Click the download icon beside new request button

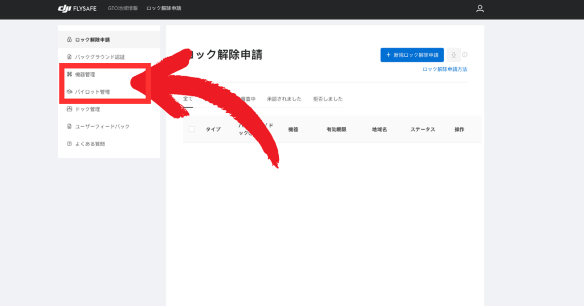[x=453, y=55]
